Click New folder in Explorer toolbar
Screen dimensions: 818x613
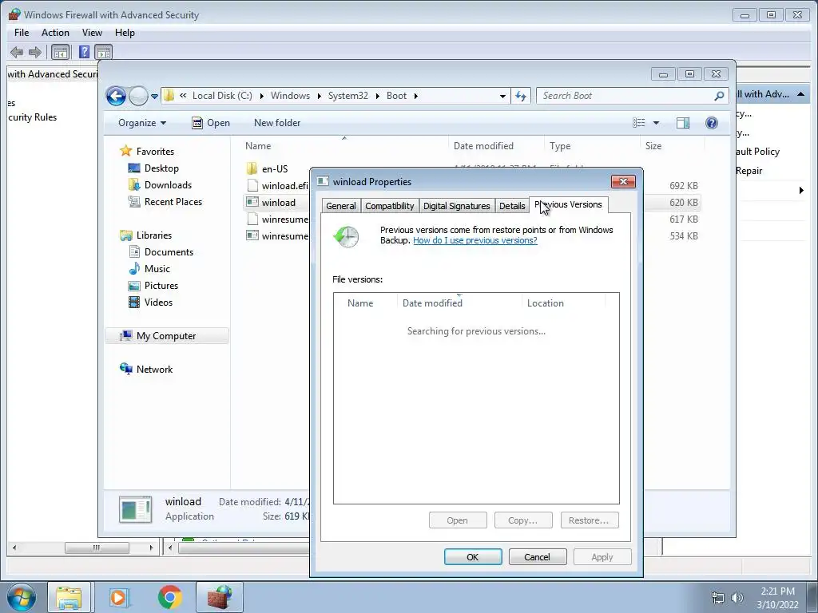pyautogui.click(x=277, y=123)
